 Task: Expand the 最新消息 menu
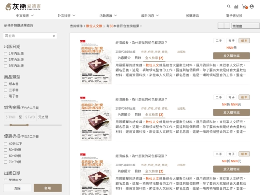pyautogui.click(x=150, y=15)
